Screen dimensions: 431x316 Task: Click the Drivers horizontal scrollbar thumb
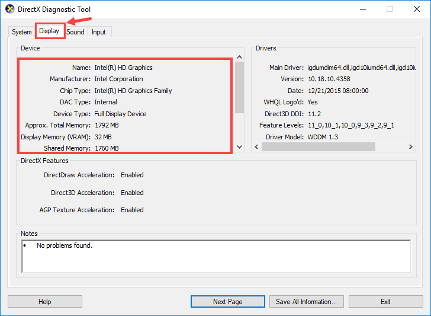(319, 146)
